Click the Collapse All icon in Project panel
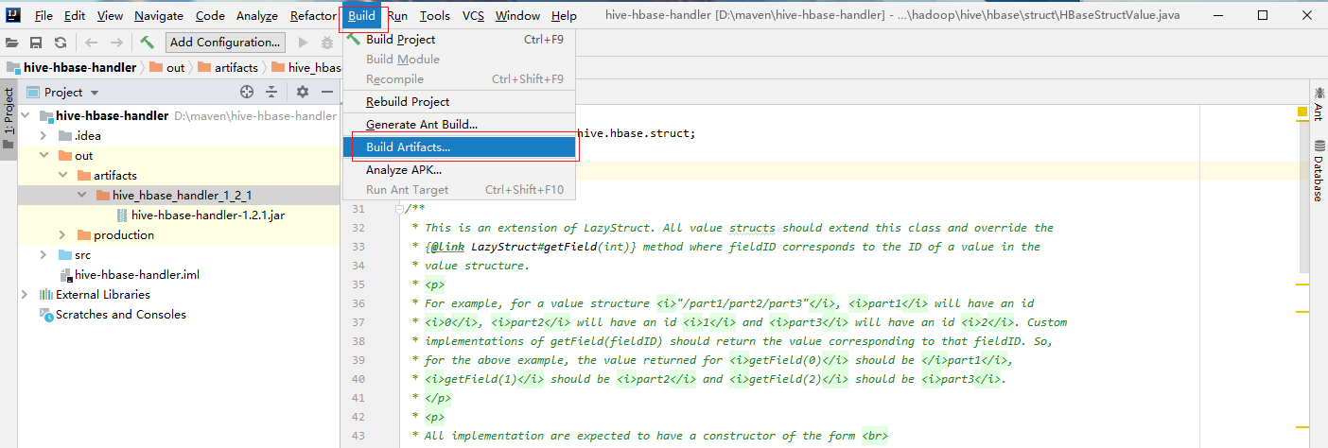The height and width of the screenshot is (448, 1328). click(x=271, y=92)
